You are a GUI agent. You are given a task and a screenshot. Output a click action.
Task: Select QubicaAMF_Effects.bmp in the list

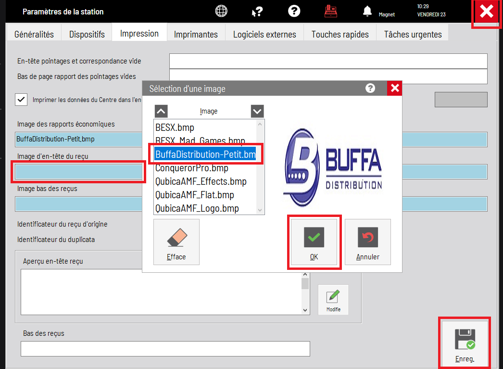click(205, 181)
